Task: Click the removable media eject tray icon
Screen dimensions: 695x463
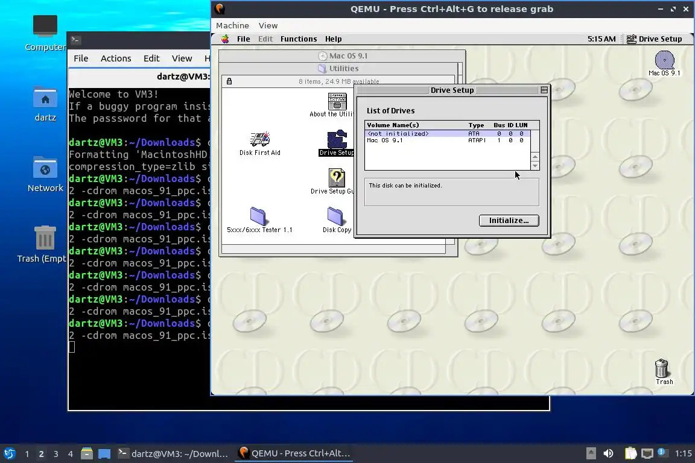Action: pos(591,453)
